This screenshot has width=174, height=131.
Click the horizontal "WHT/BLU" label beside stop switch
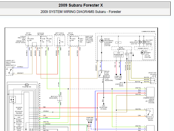pos(20,67)
